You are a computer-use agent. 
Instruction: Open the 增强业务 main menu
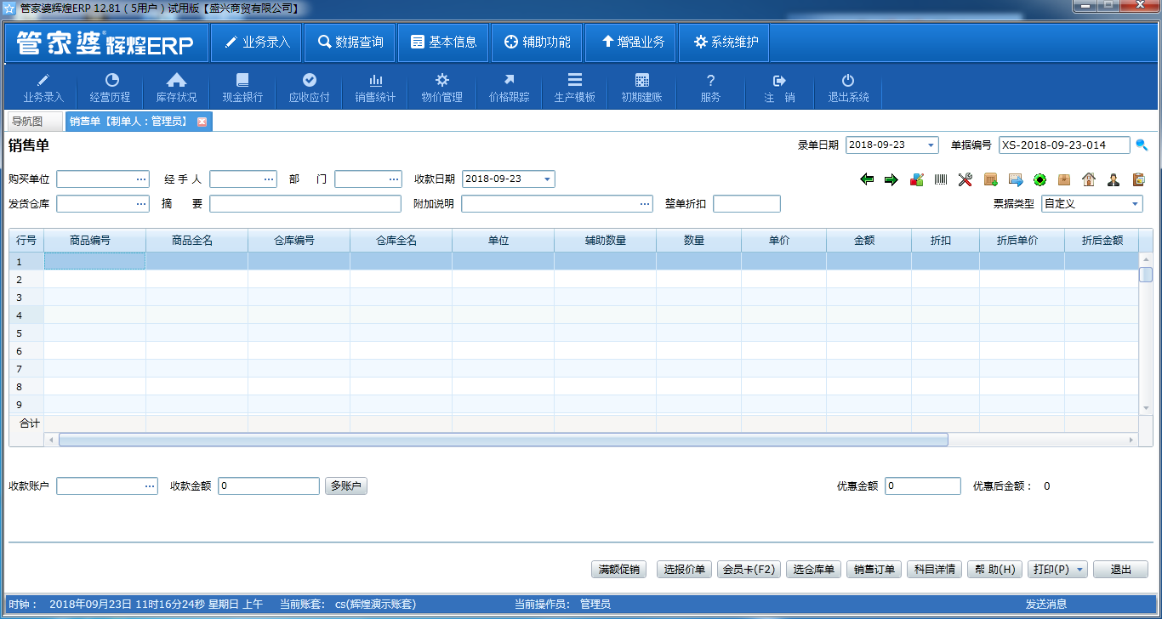click(630, 42)
